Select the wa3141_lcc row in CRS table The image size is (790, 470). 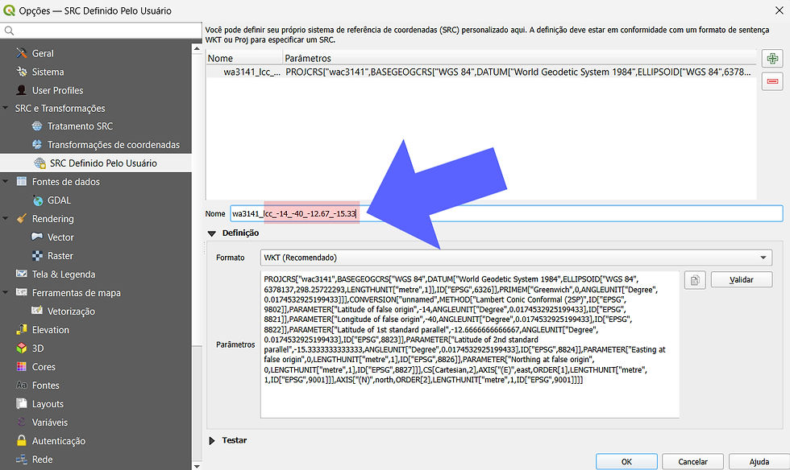point(481,72)
